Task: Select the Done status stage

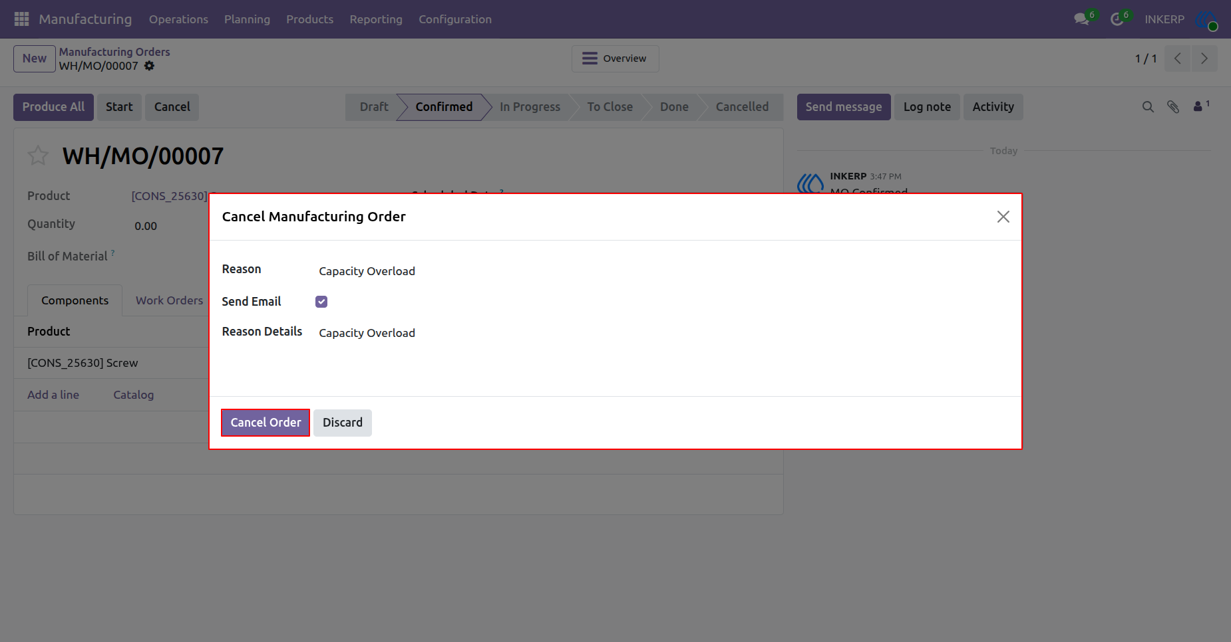Action: click(x=674, y=107)
